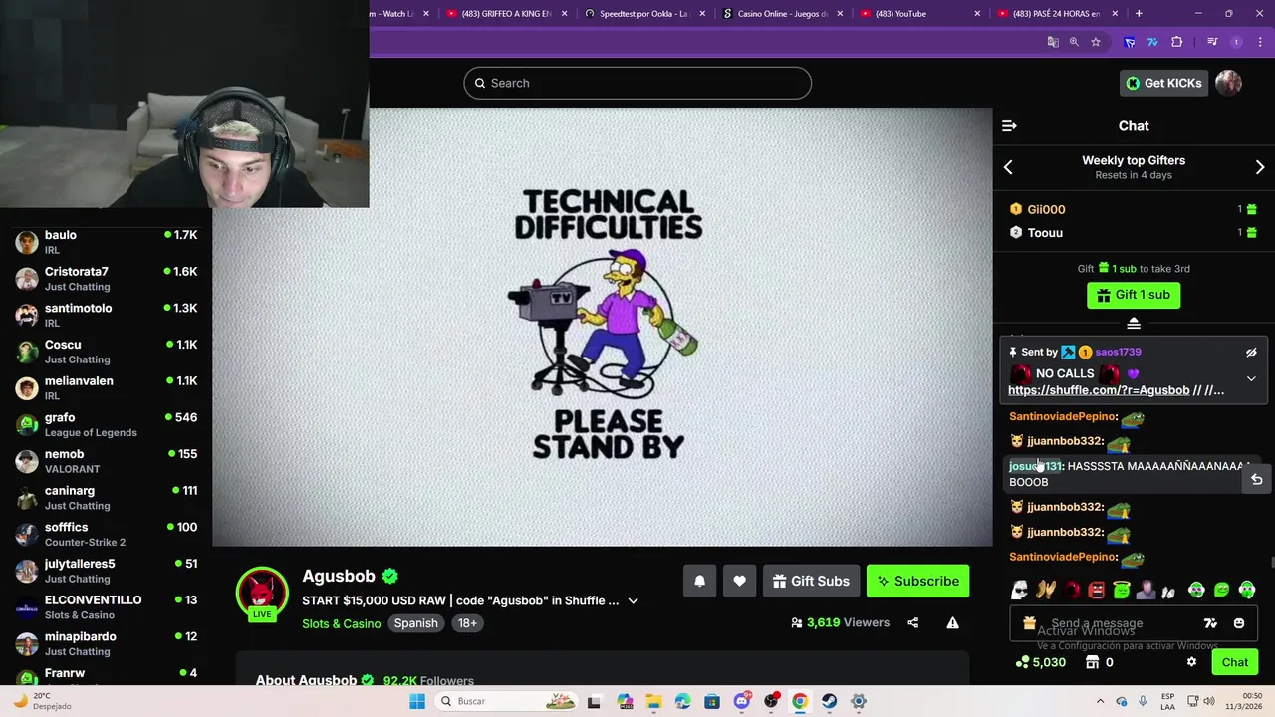Click the Get KICKs button

tap(1163, 83)
